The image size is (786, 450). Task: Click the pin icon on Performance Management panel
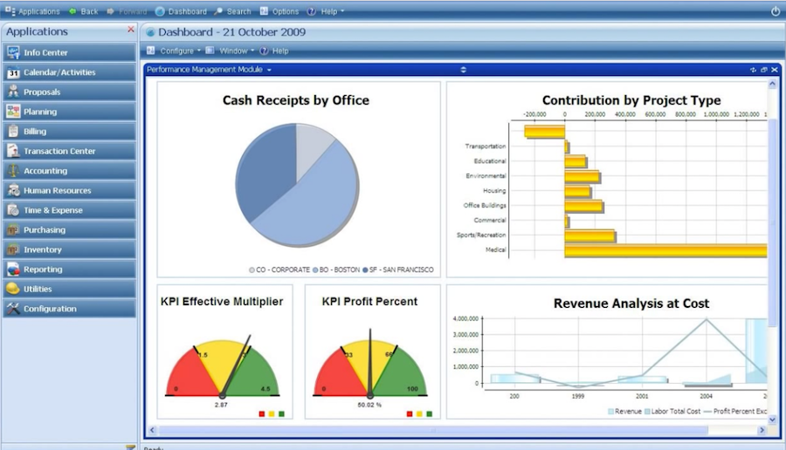(x=753, y=70)
